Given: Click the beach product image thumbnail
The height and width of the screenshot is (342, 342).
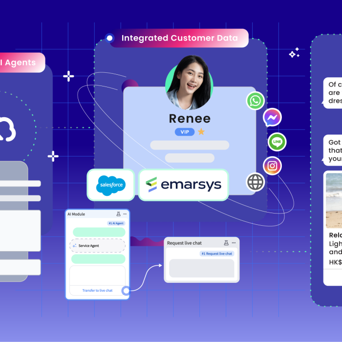Looking at the screenshot, I should pyautogui.click(x=334, y=200).
